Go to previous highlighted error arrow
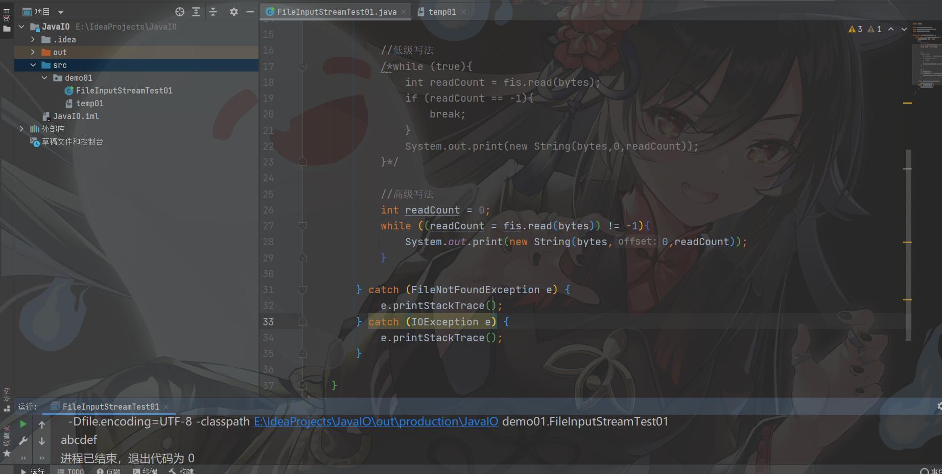Screen dimensions: 942x474 [891, 29]
